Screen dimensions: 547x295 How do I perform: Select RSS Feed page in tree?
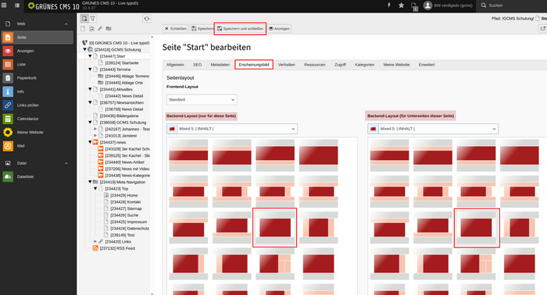117,248
